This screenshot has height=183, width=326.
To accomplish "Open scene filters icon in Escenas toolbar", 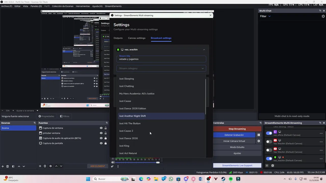I will [13, 166].
